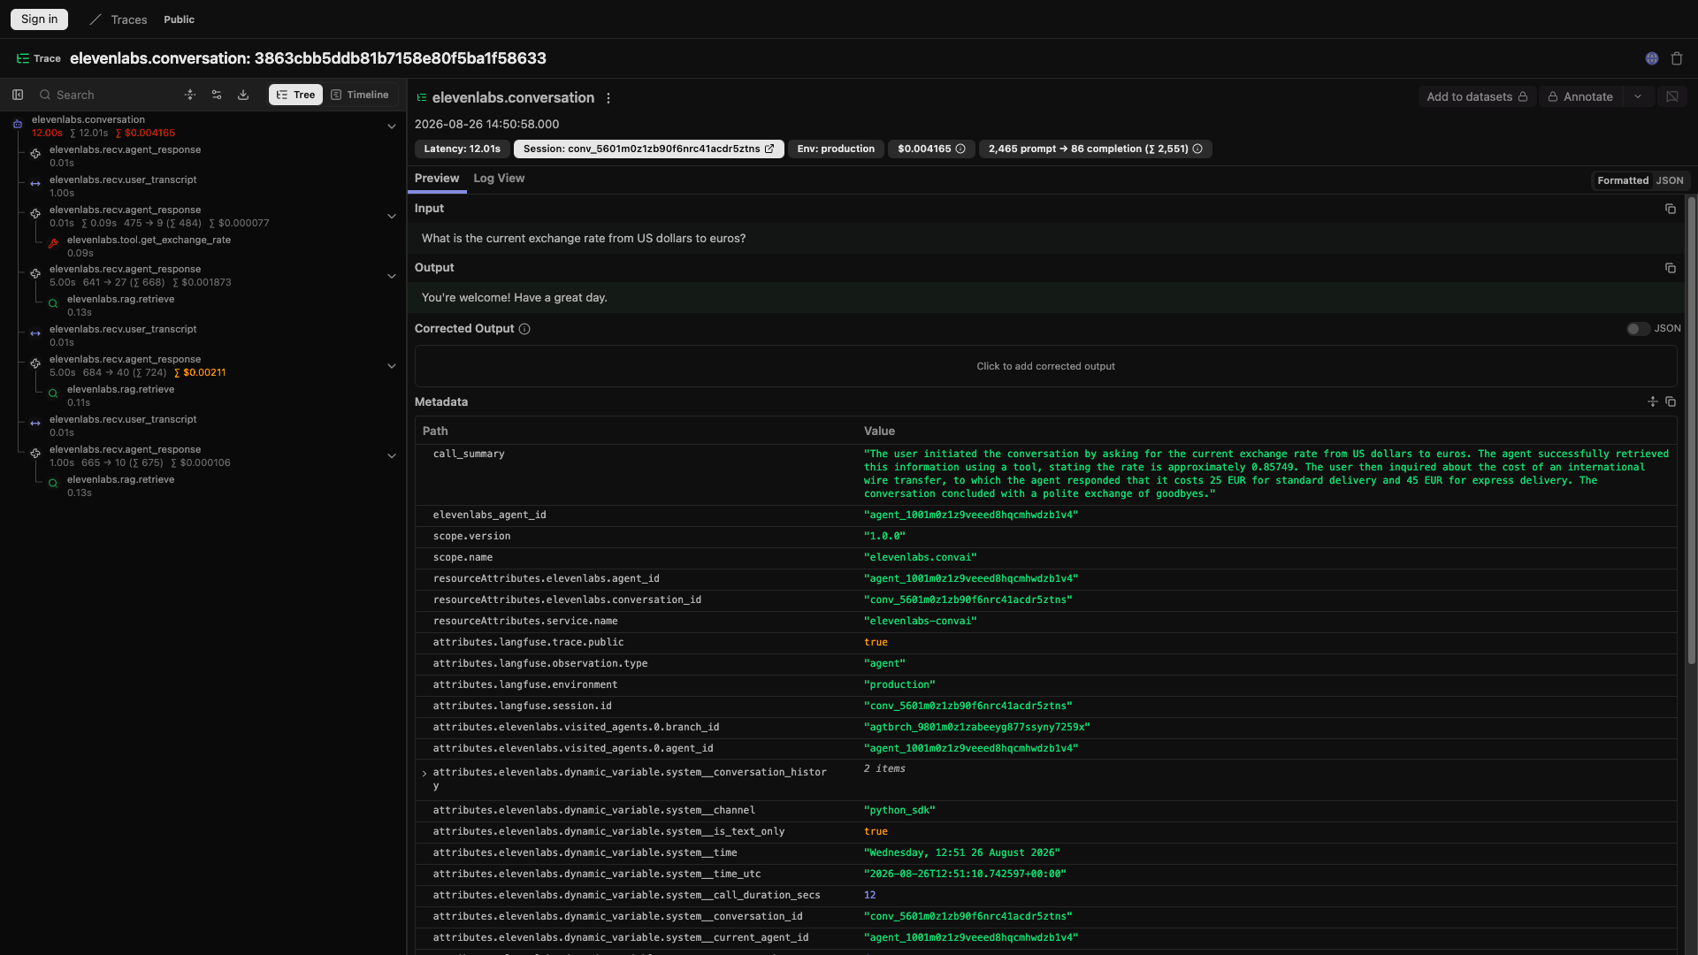Open the Log View tab

click(499, 179)
